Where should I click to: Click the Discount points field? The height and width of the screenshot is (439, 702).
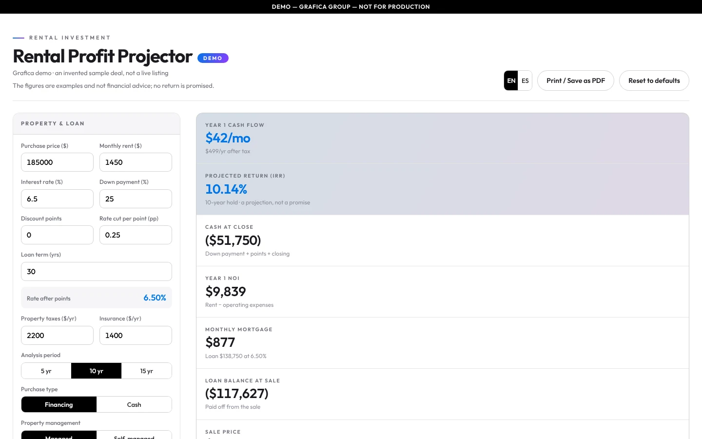[x=57, y=235]
